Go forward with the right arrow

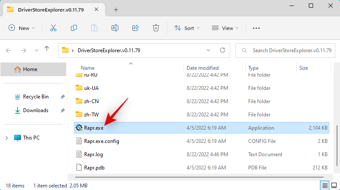pyautogui.click(x=23, y=50)
